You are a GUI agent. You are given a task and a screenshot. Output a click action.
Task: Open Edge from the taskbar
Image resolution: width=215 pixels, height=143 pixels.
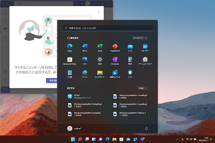point(108,139)
